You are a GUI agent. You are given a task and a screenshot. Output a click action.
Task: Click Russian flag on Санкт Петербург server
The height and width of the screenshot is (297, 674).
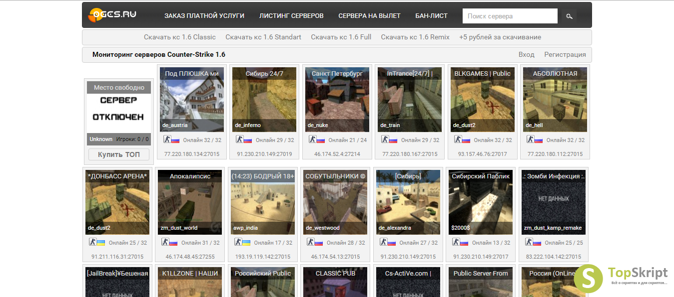321,140
